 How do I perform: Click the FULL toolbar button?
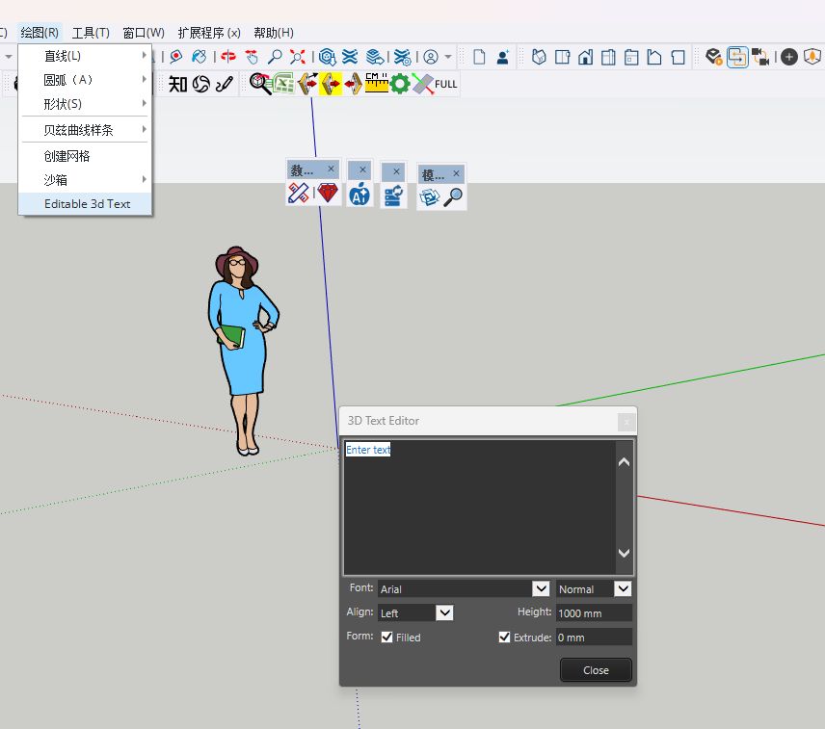tap(446, 84)
